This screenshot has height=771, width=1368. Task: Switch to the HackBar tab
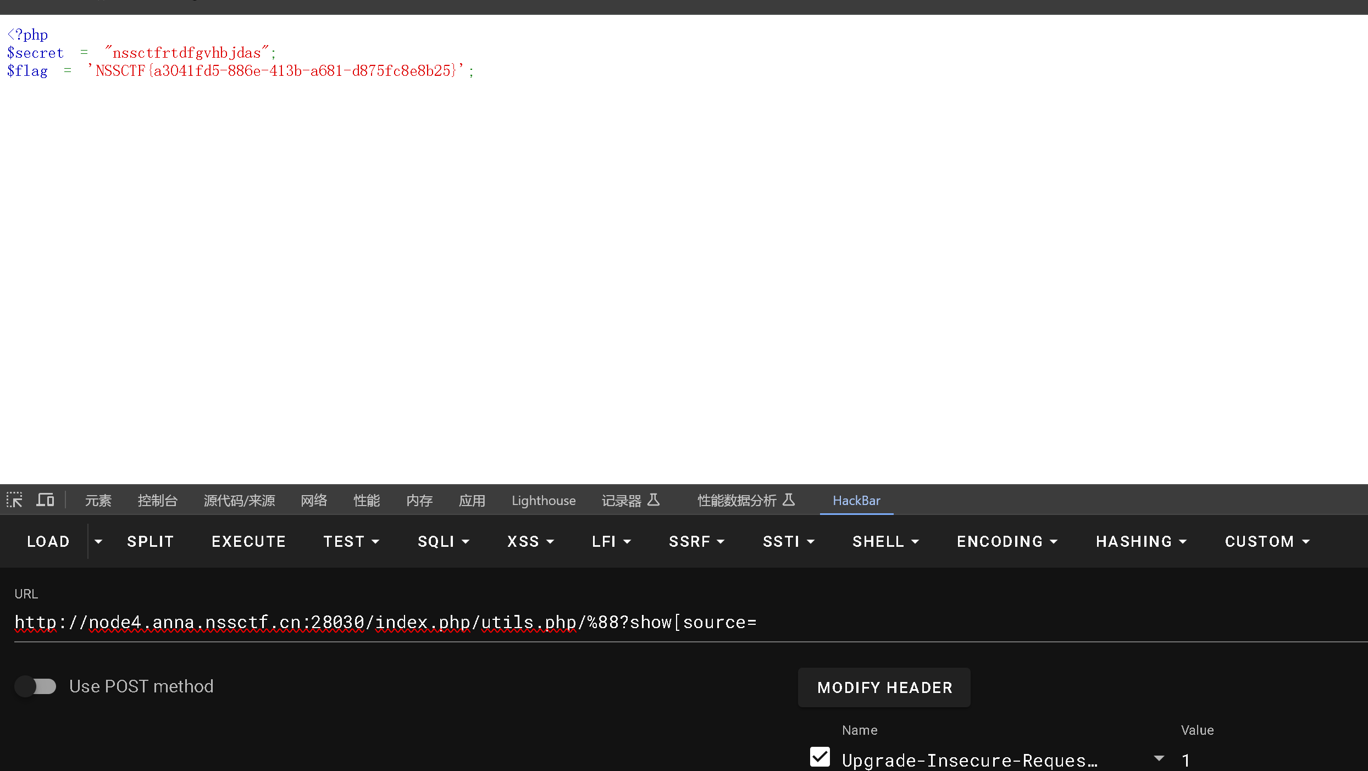tap(856, 501)
